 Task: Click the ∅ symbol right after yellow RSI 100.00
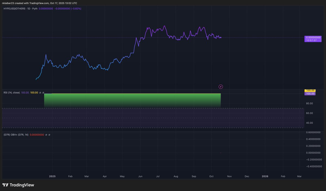[40, 93]
